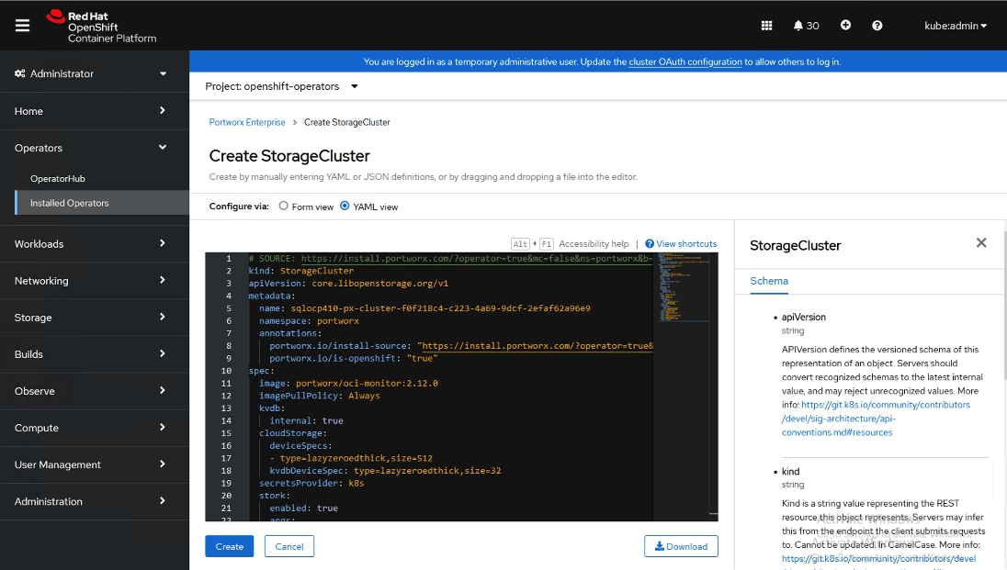Toggle the navigation sidebar hamburger icon
Viewport: 1007px width, 570px height.
22,25
